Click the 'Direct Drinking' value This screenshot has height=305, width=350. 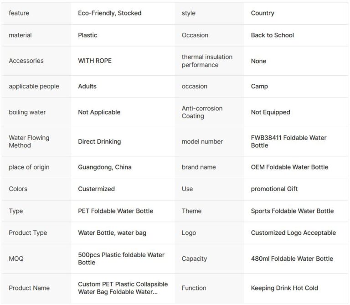[99, 141]
